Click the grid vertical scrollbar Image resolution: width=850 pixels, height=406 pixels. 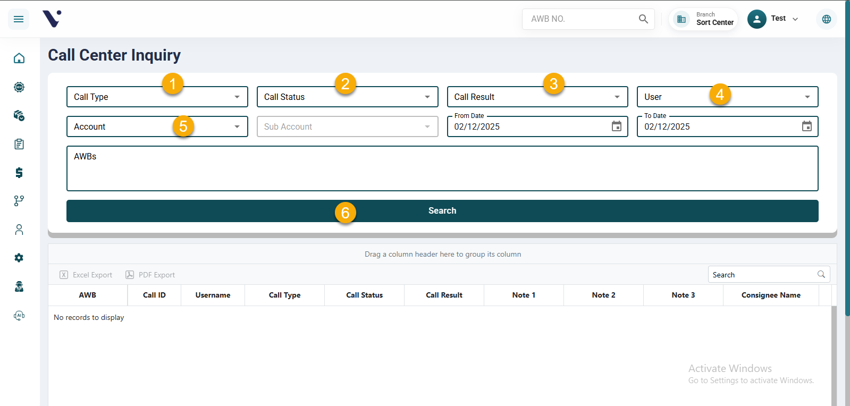point(834,356)
